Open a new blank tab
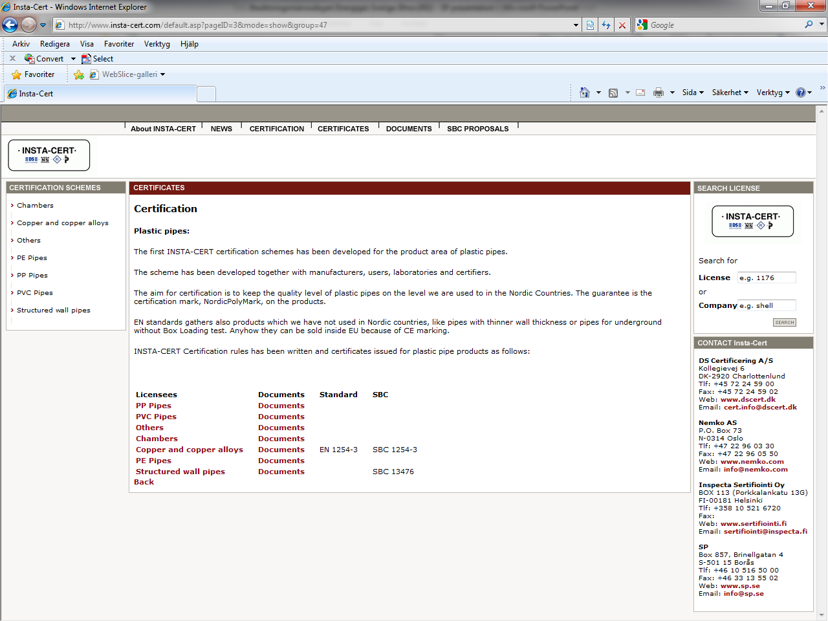 tap(206, 94)
